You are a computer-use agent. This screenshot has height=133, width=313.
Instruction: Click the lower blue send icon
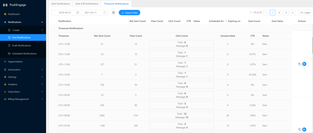pyautogui.click(x=304, y=129)
